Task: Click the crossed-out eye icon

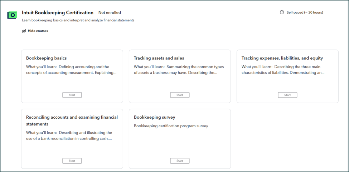Action: 24,31
